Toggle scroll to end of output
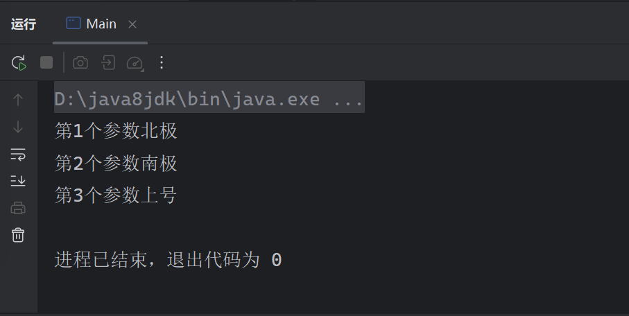Viewport: 629px width, 316px height. [18, 181]
